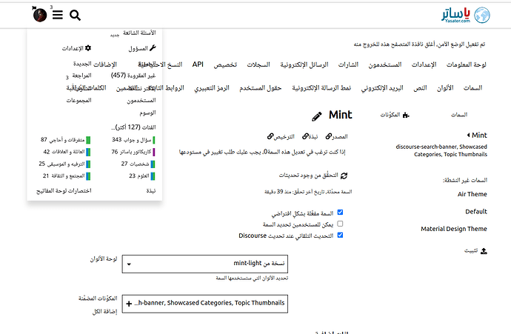Open the المصدر source link
The image size is (511, 334).
click(336, 136)
